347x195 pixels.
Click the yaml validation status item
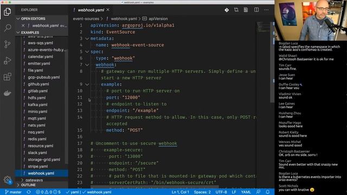tap(72, 192)
